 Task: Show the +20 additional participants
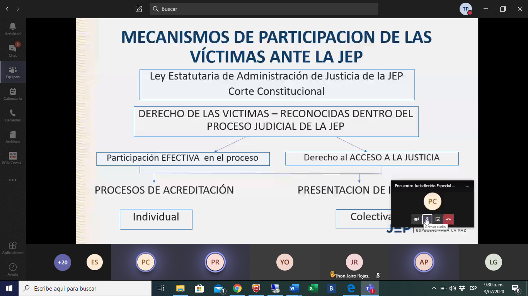(63, 262)
